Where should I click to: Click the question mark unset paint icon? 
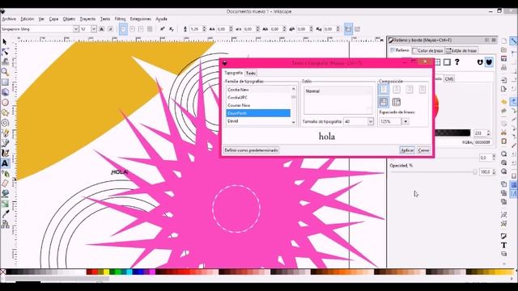[x=456, y=61]
